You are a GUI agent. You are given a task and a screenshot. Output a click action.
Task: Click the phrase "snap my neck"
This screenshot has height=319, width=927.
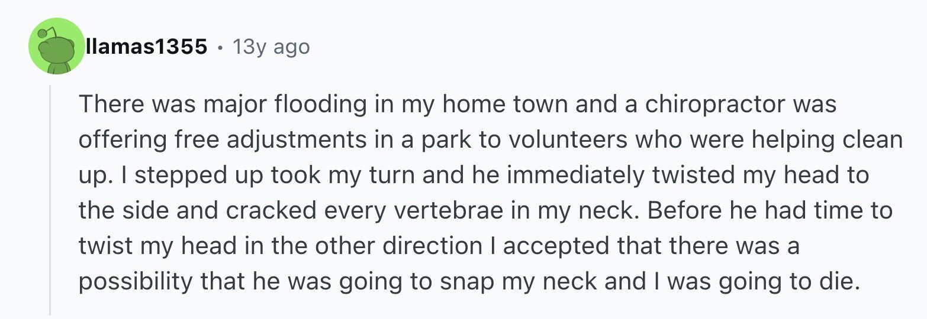517,283
